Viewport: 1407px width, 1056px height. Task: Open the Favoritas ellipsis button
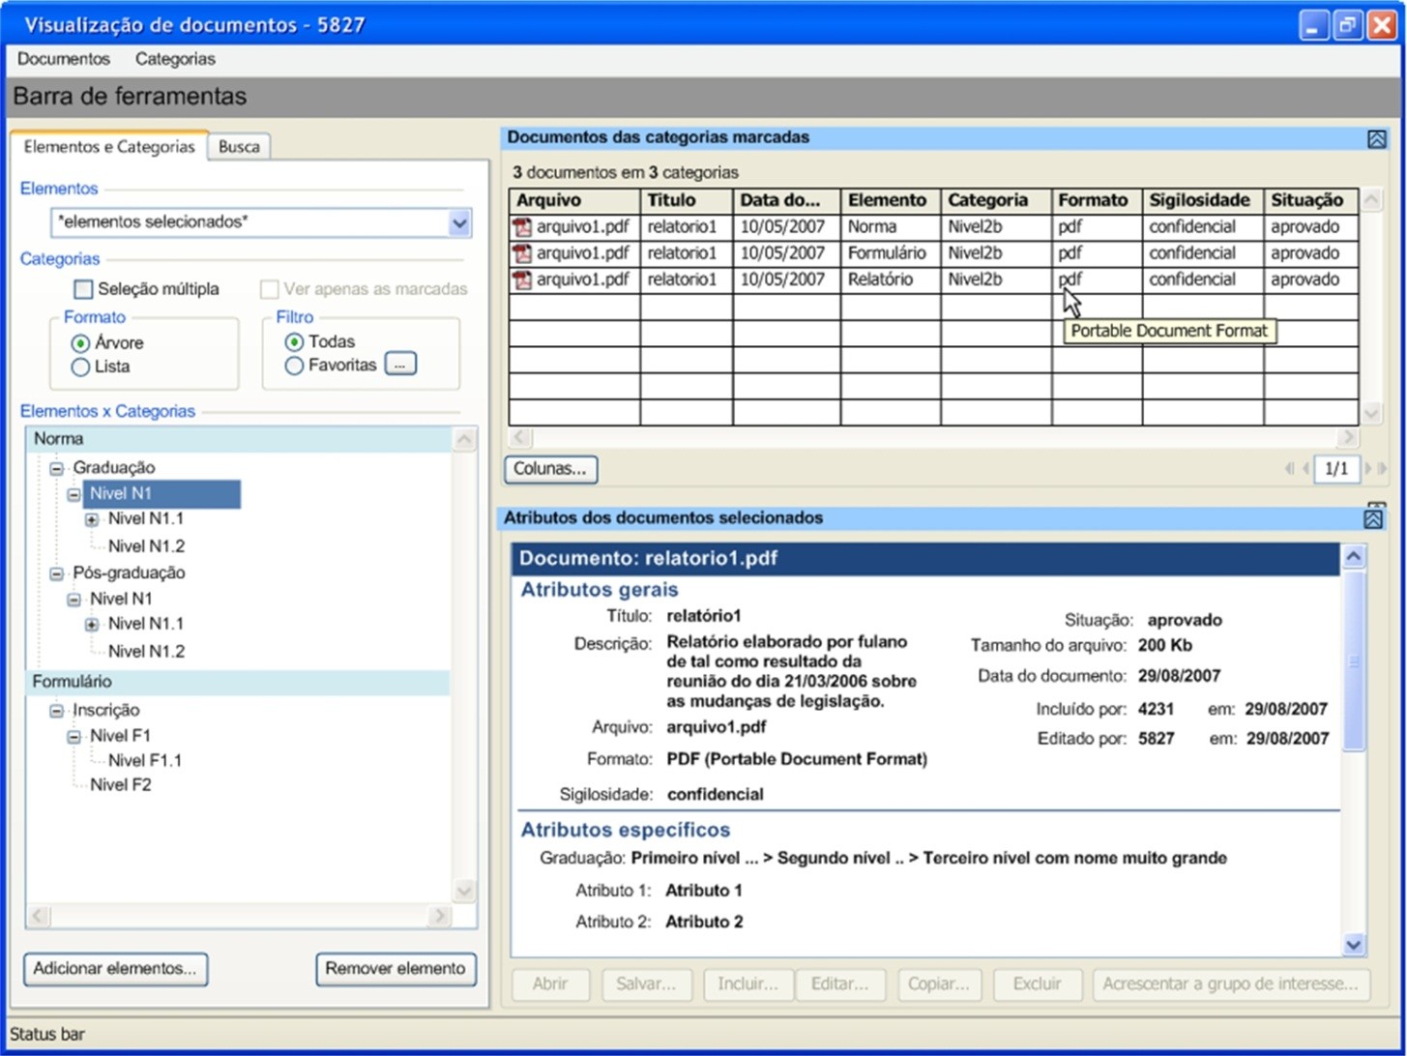tap(400, 365)
